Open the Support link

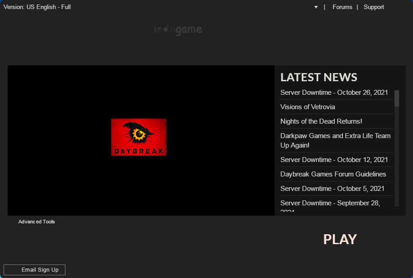click(373, 7)
